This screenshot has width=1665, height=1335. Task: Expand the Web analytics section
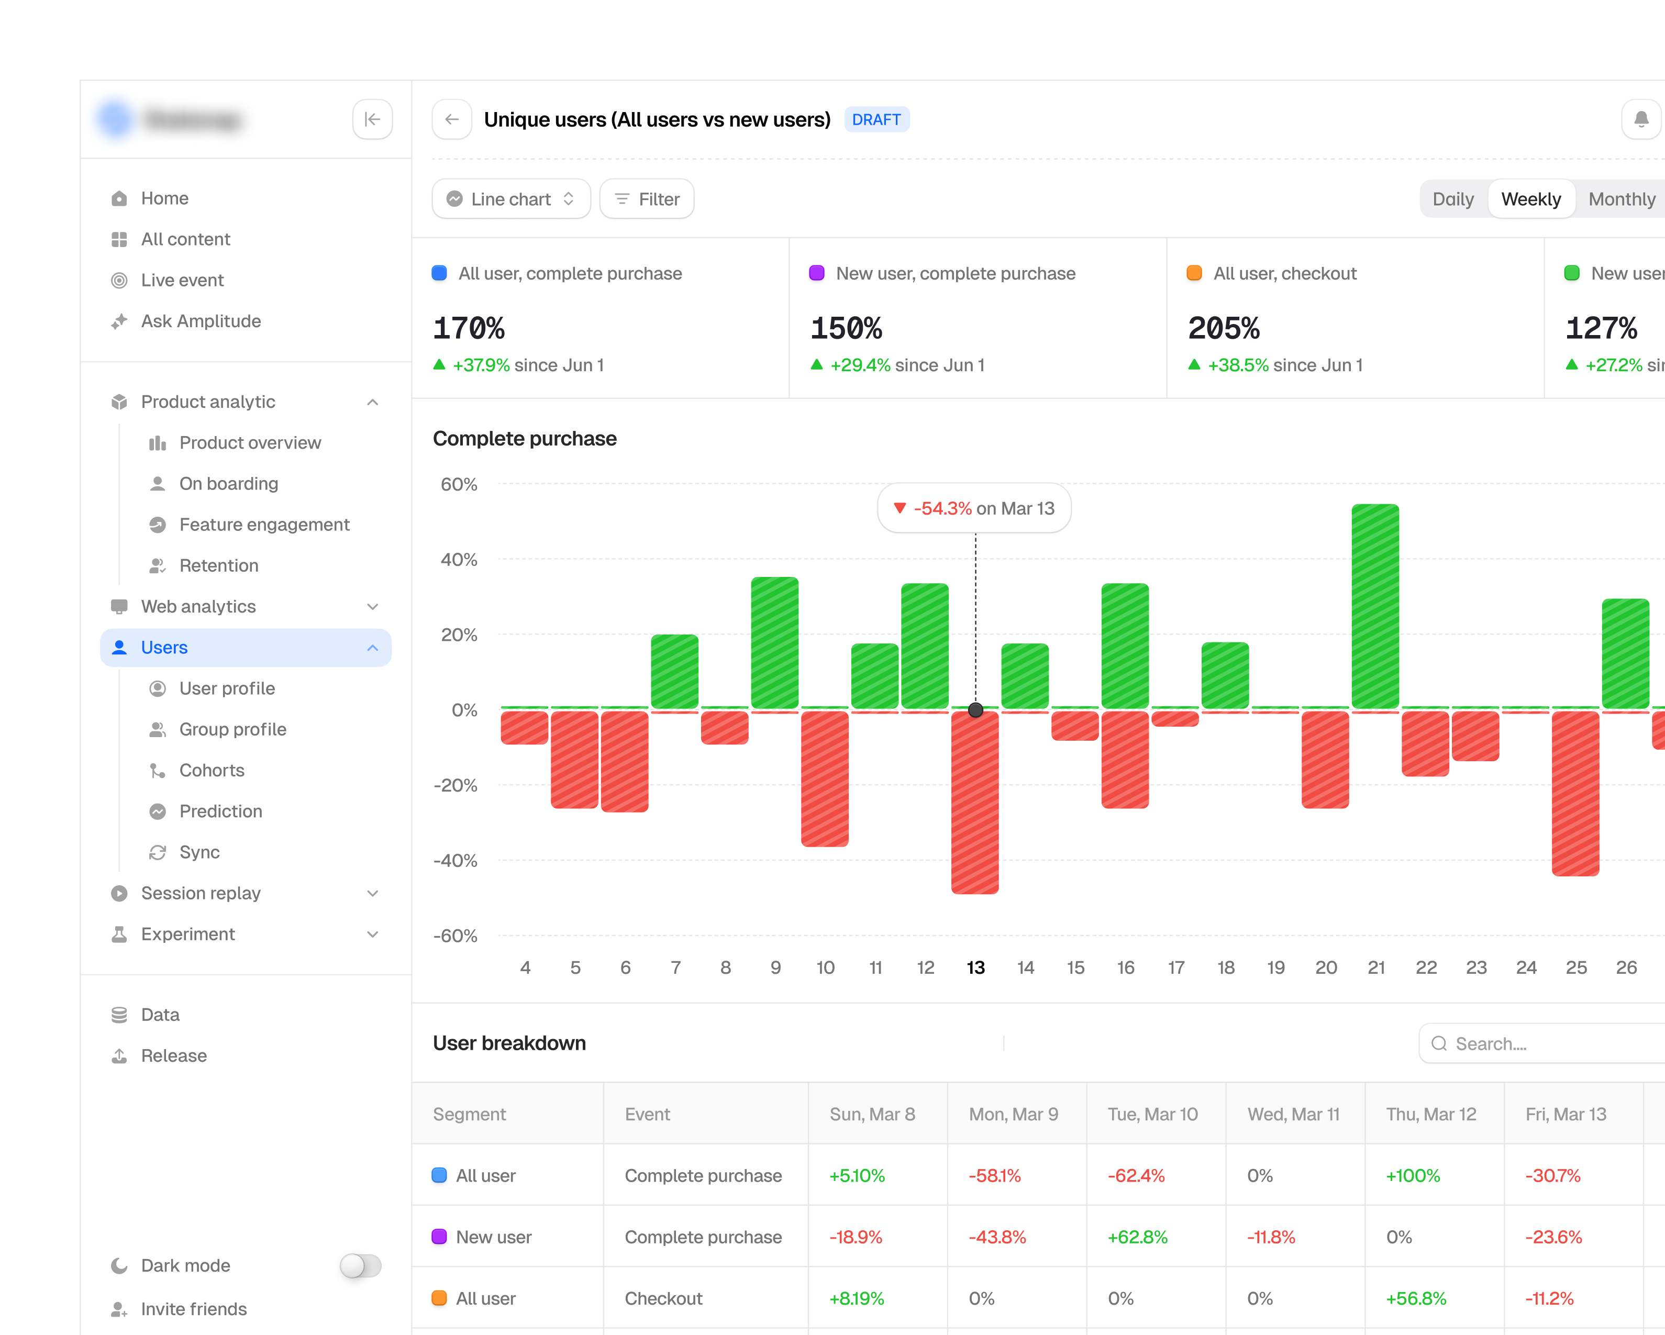pos(372,607)
